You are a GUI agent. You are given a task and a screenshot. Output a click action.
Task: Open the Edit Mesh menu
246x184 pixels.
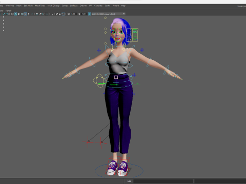click(28, 6)
